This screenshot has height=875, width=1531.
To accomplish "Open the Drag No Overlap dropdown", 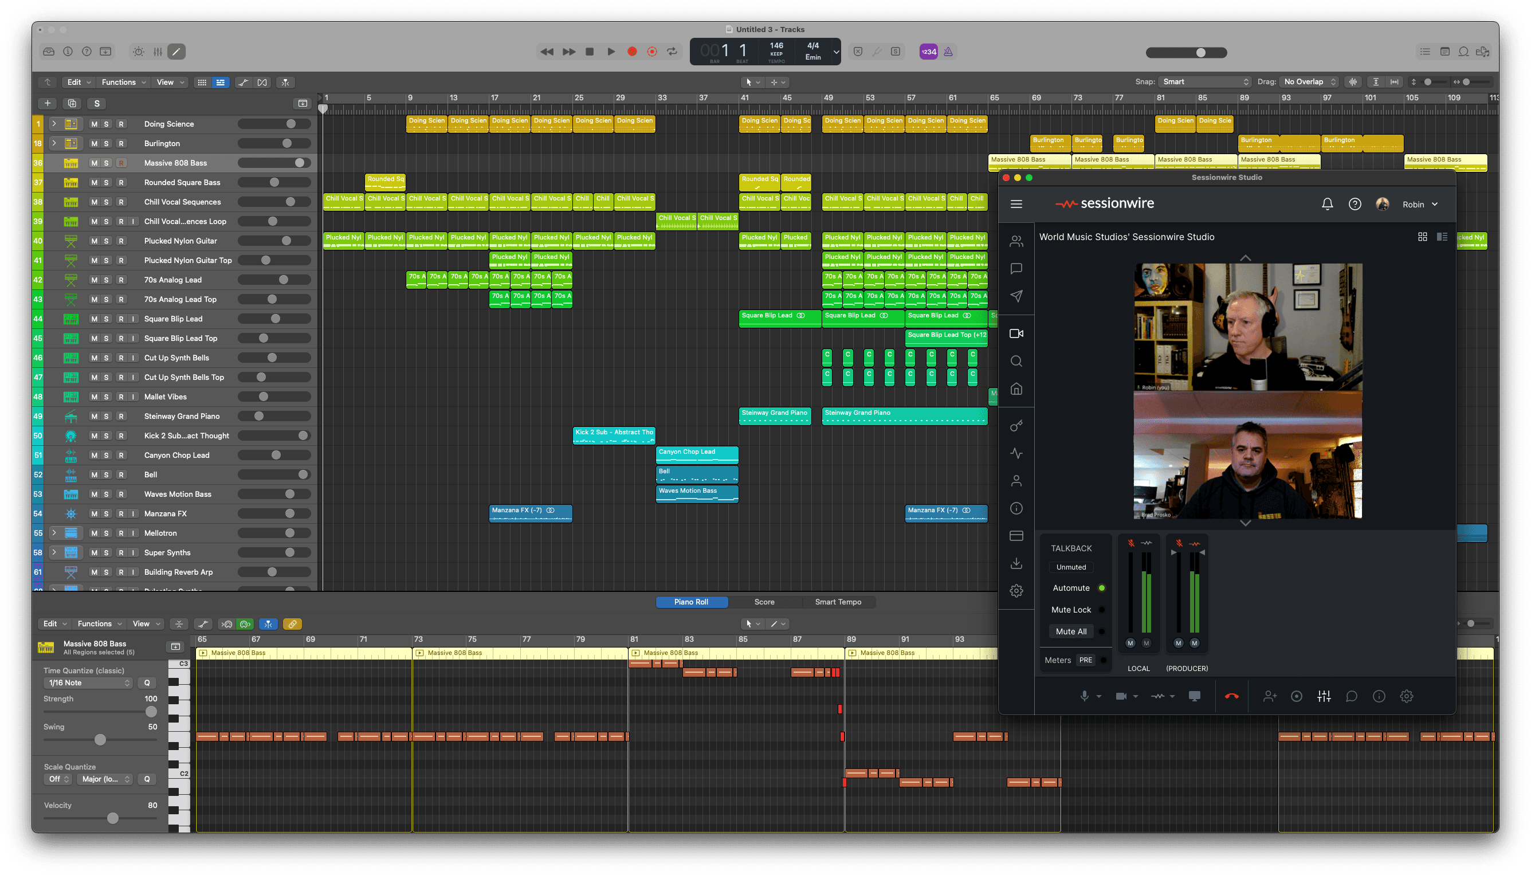I will click(1309, 82).
